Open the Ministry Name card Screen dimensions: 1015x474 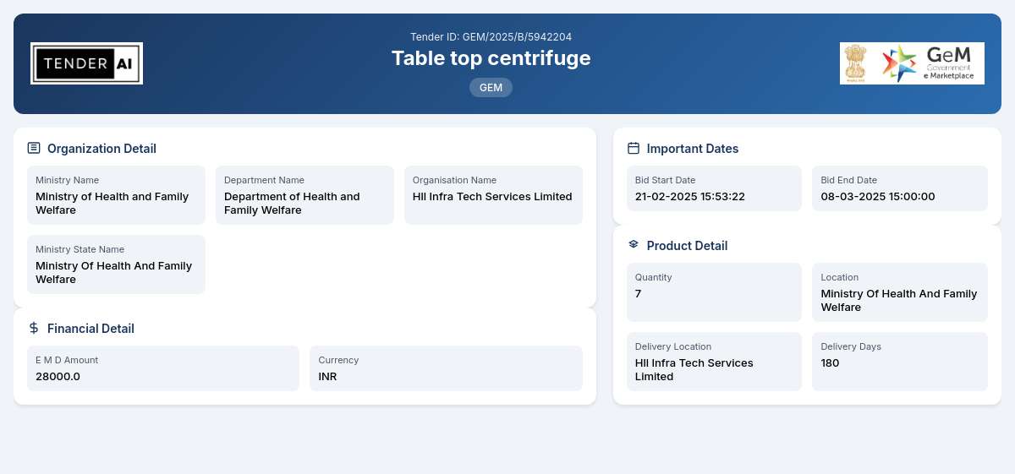click(x=116, y=195)
